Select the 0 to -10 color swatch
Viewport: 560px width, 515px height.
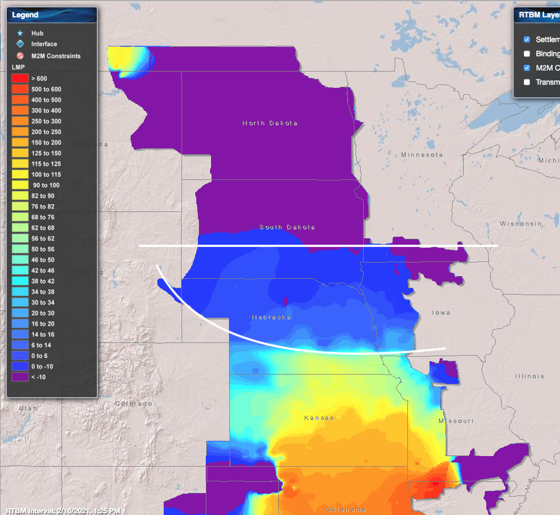(x=20, y=366)
